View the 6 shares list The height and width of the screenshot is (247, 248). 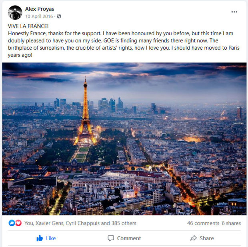point(231,223)
